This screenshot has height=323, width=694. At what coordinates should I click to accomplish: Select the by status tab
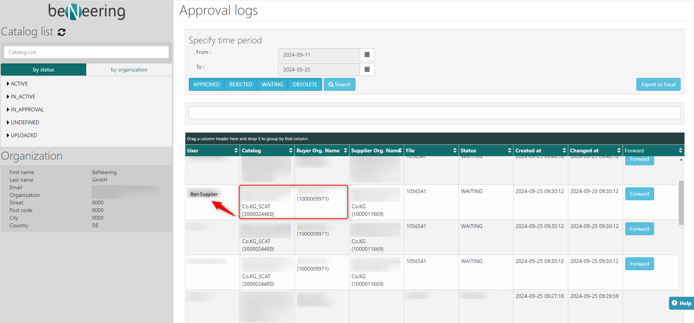tap(43, 70)
